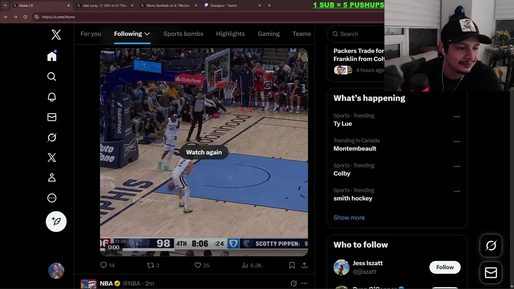The height and width of the screenshot is (289, 514).
Task: Switch to Teams tab
Action: 302,34
